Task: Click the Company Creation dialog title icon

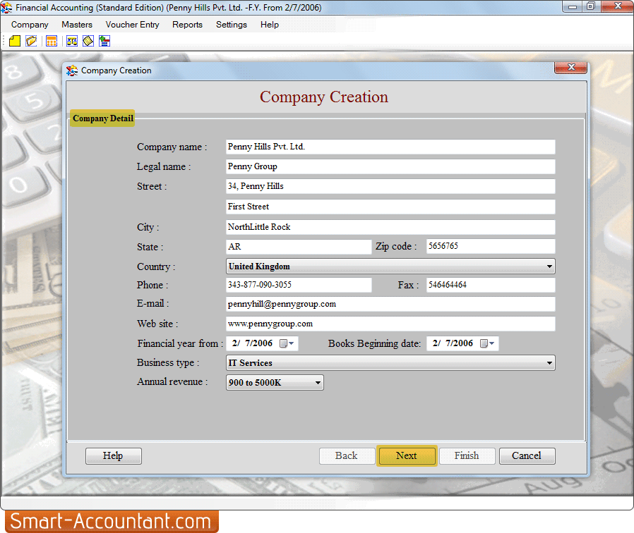Action: pyautogui.click(x=72, y=71)
